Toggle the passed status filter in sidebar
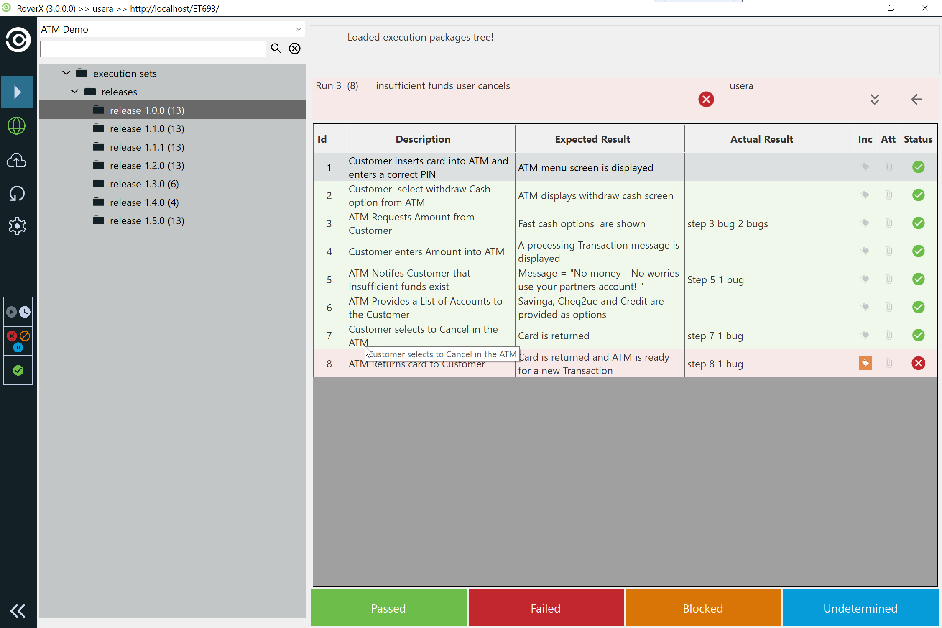 (18, 370)
